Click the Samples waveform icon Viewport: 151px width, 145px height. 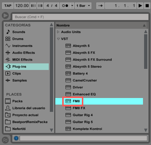tap(8, 81)
